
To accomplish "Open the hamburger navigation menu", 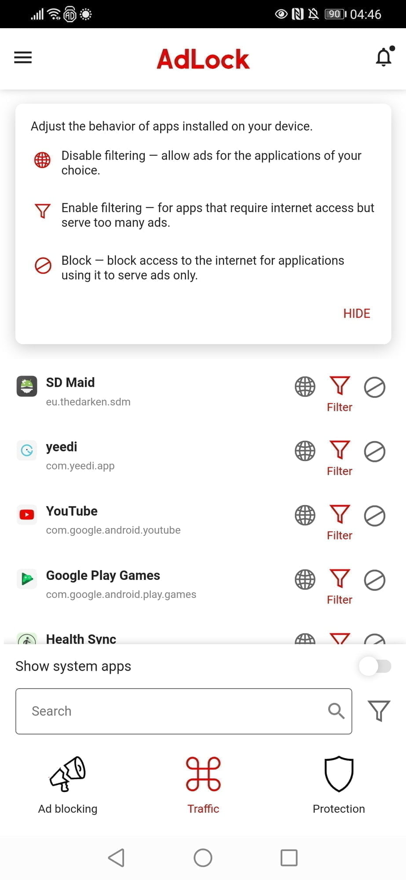I will tap(23, 58).
